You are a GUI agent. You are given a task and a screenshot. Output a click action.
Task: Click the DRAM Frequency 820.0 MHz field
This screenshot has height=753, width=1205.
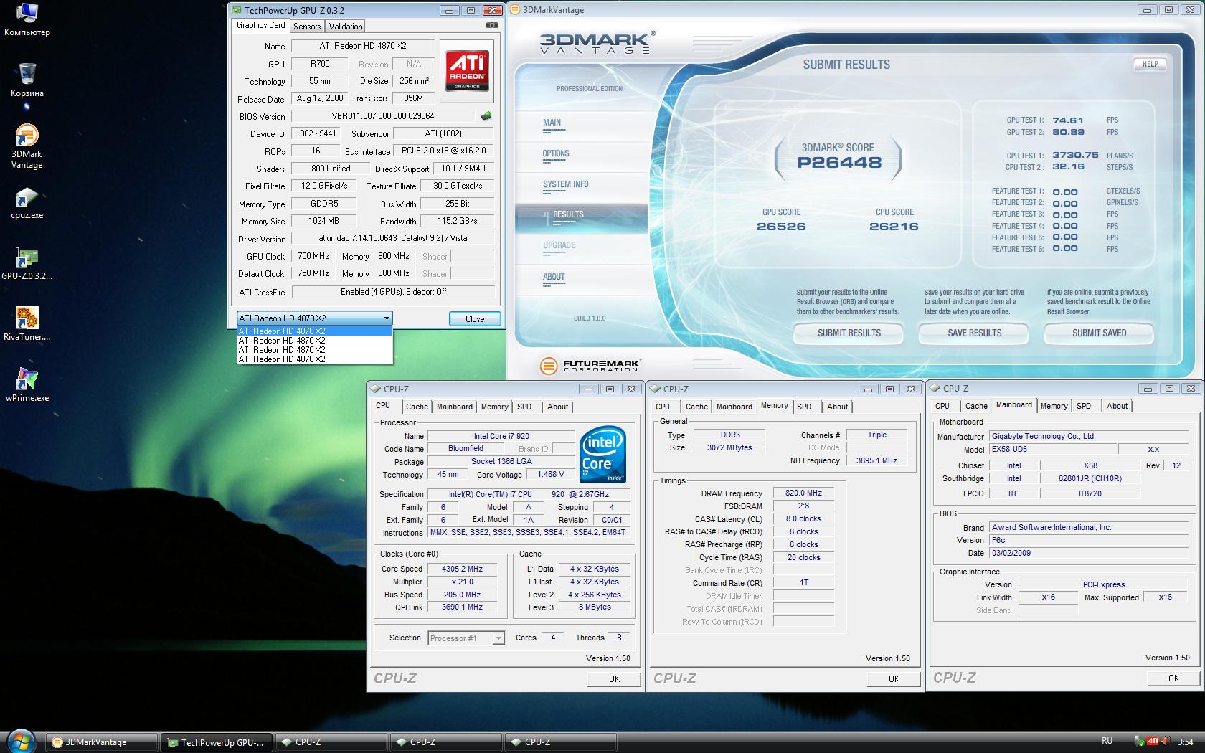[803, 493]
